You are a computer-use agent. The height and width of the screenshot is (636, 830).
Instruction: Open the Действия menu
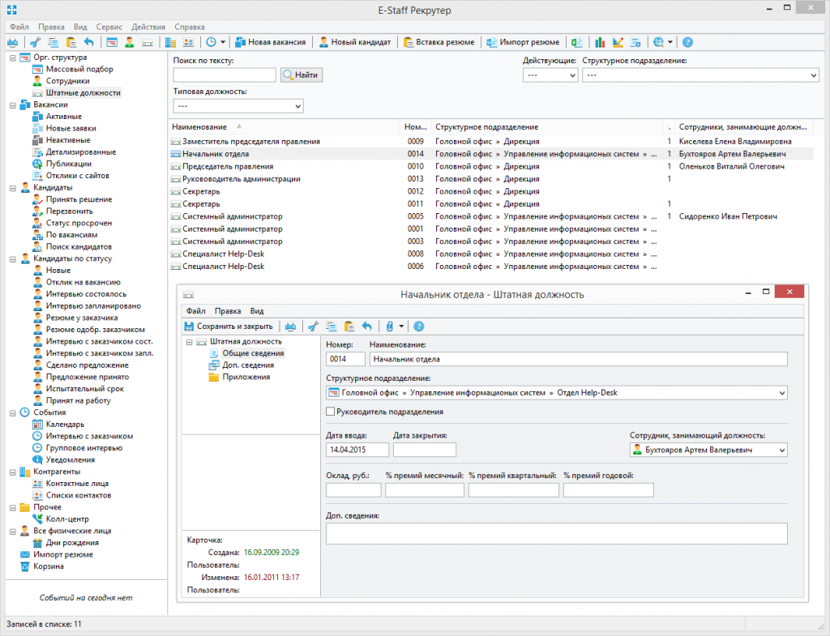[148, 27]
